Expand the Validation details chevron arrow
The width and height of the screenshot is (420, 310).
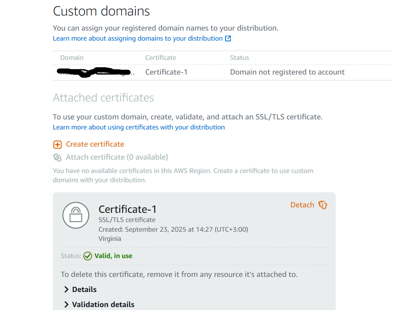click(66, 305)
